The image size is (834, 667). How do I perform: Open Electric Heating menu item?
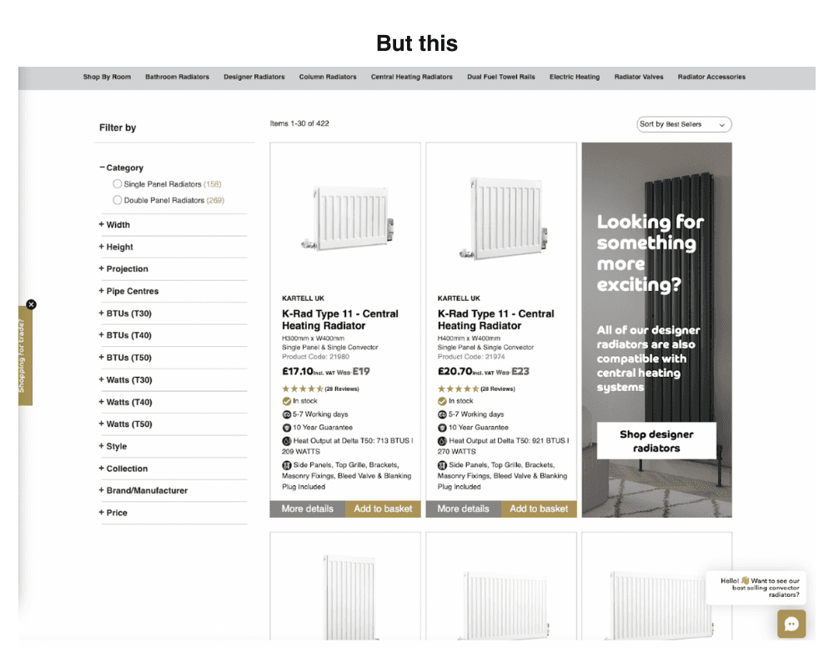[x=575, y=78]
